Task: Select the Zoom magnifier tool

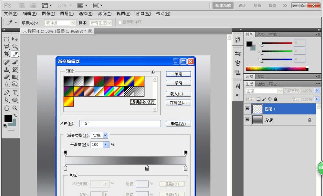Action: point(15,108)
